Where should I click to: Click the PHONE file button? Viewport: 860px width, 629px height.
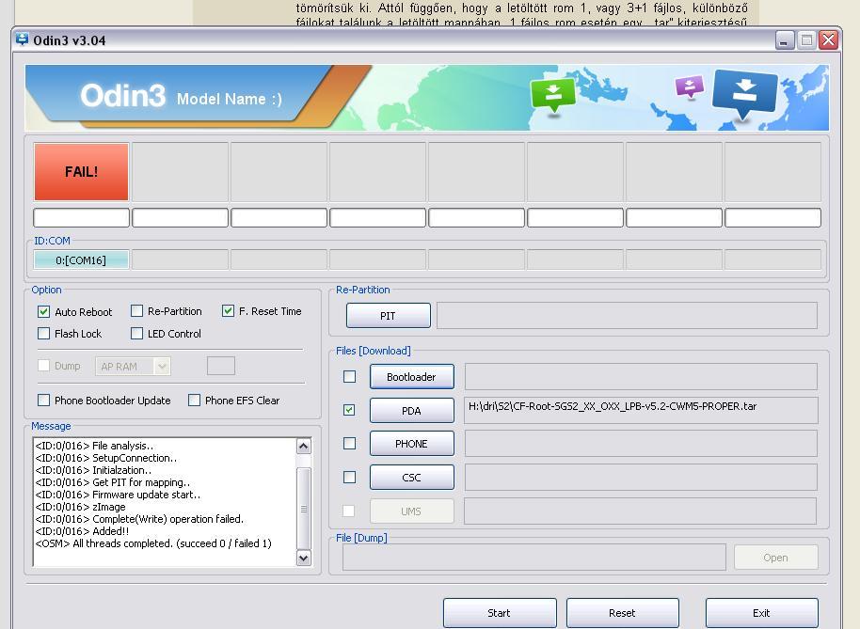(412, 444)
